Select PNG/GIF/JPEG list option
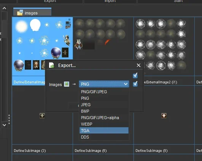 tap(104, 92)
